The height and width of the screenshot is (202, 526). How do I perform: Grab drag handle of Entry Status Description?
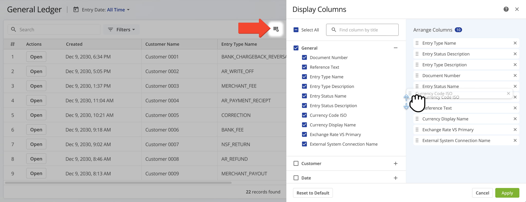[417, 54]
